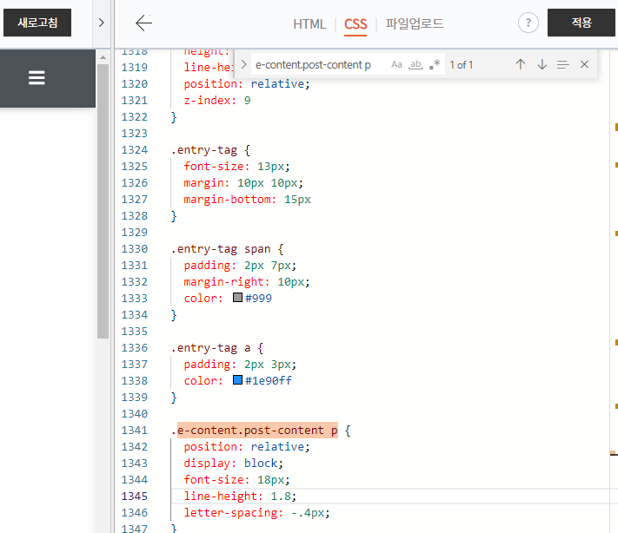Expand the side panel with the chevron arrow
The width and height of the screenshot is (618, 533).
click(x=102, y=23)
